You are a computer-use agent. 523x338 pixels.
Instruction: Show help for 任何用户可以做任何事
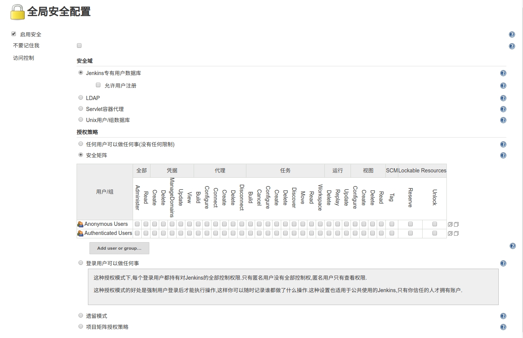pyautogui.click(x=503, y=144)
